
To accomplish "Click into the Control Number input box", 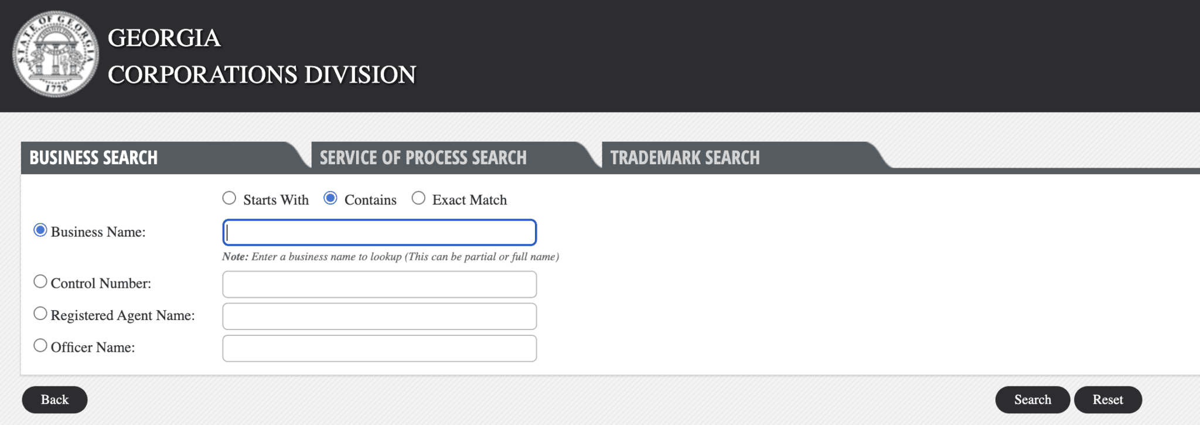I will pos(379,284).
